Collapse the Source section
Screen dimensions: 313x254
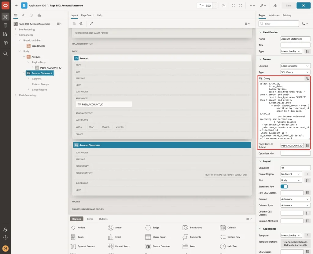point(260,59)
